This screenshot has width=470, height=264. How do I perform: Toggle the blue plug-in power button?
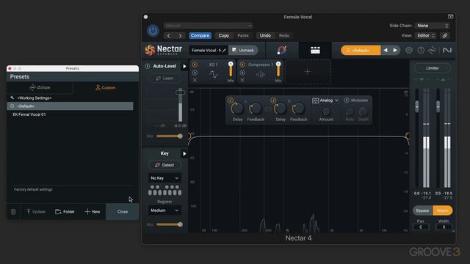click(153, 31)
